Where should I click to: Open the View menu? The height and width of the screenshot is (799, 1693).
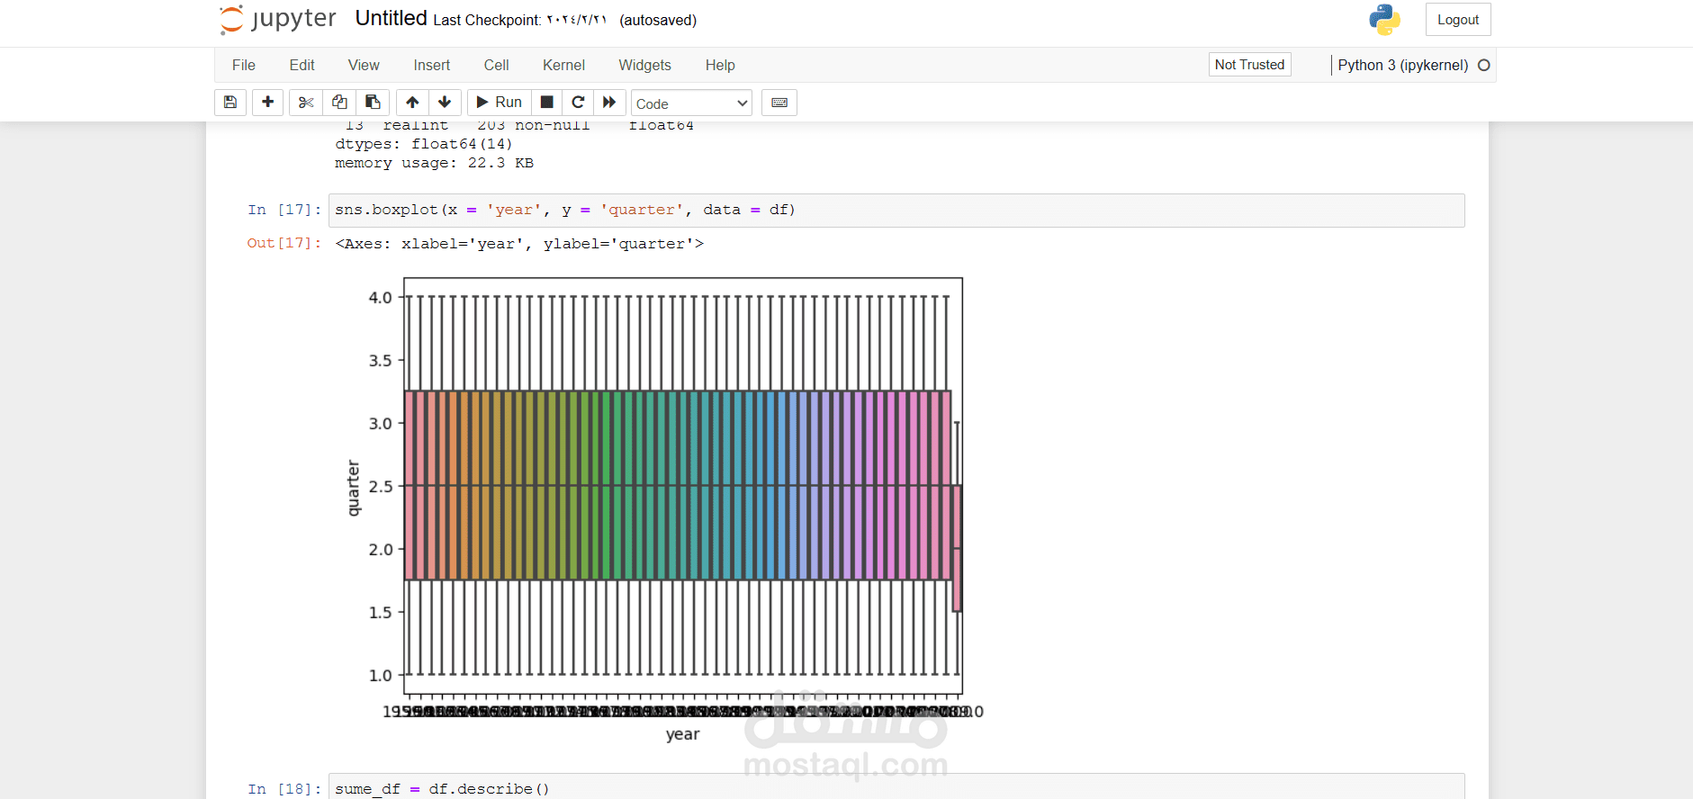click(364, 65)
